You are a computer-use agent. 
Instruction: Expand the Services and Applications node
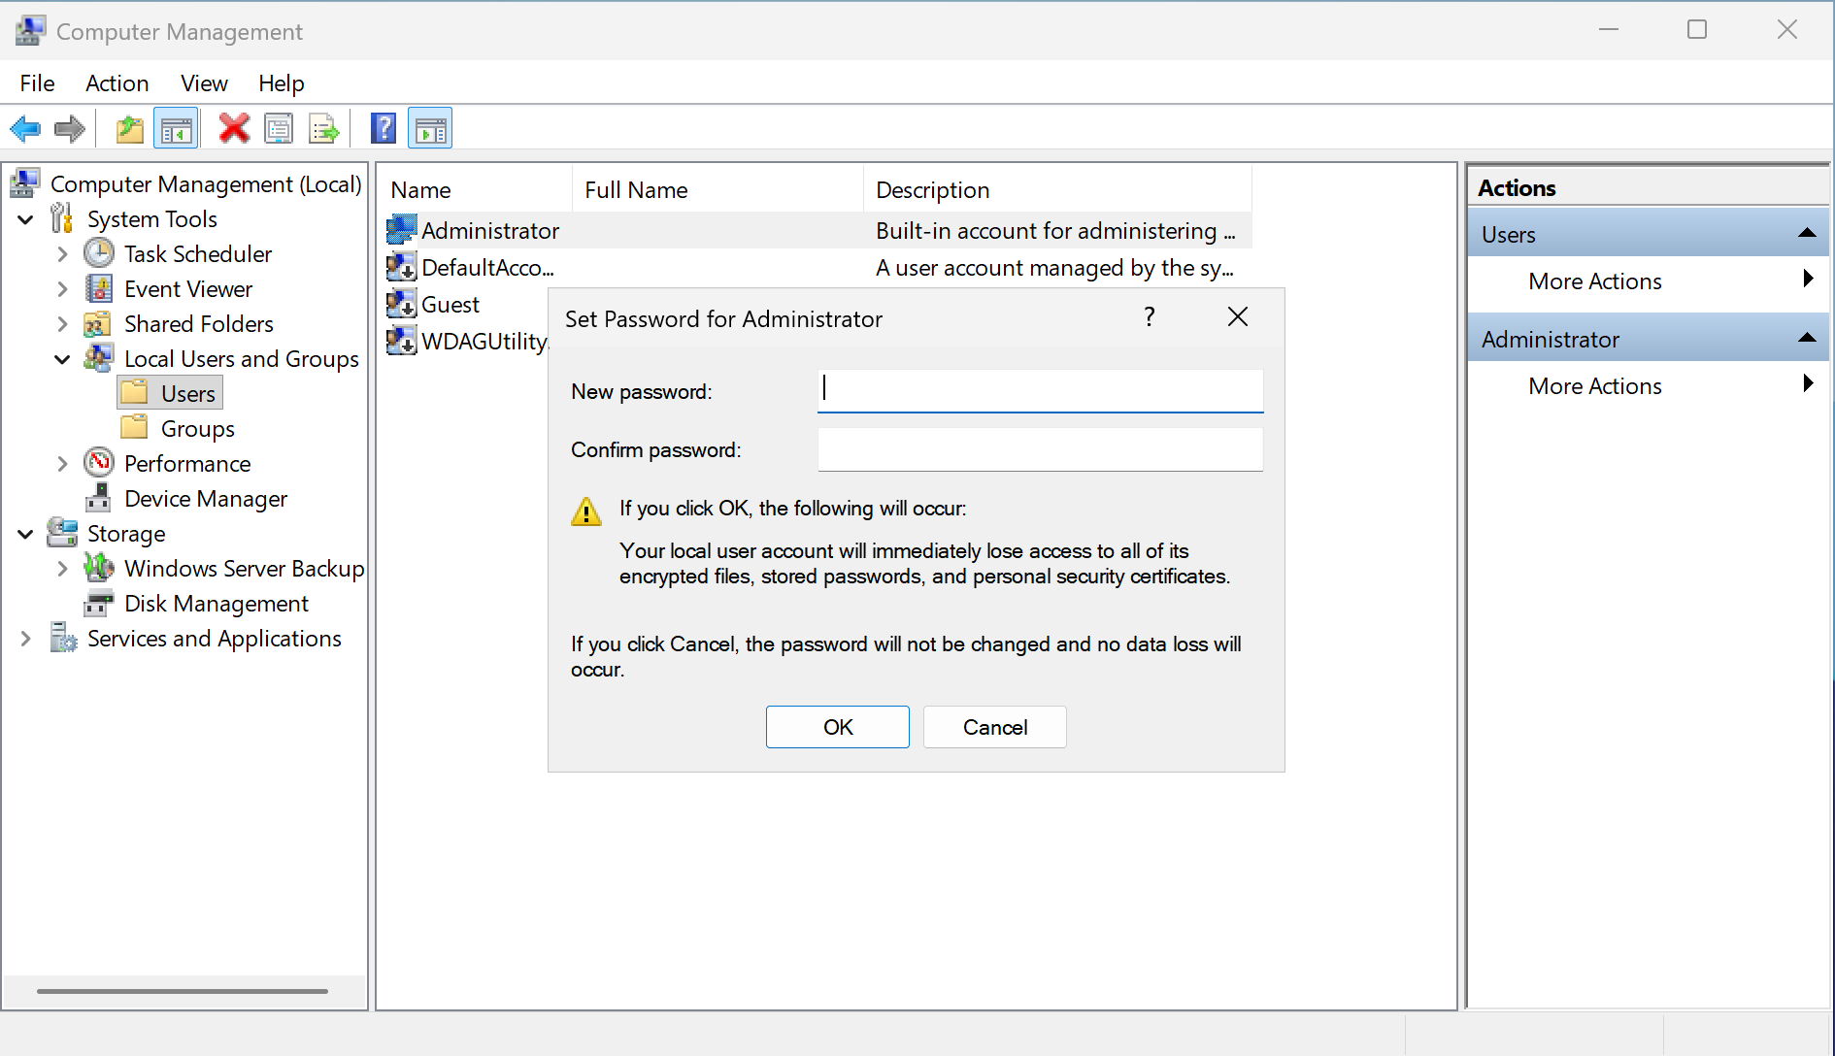click(26, 639)
